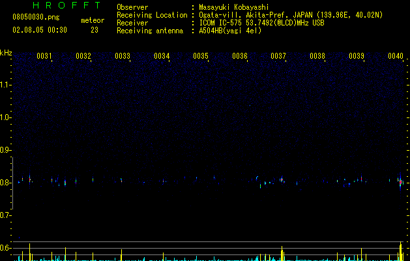
Task: Click the 0034 time marker
Action: click(x=162, y=56)
